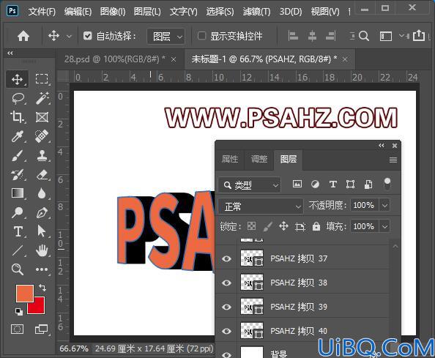Toggle lock transparent pixels

251,226
